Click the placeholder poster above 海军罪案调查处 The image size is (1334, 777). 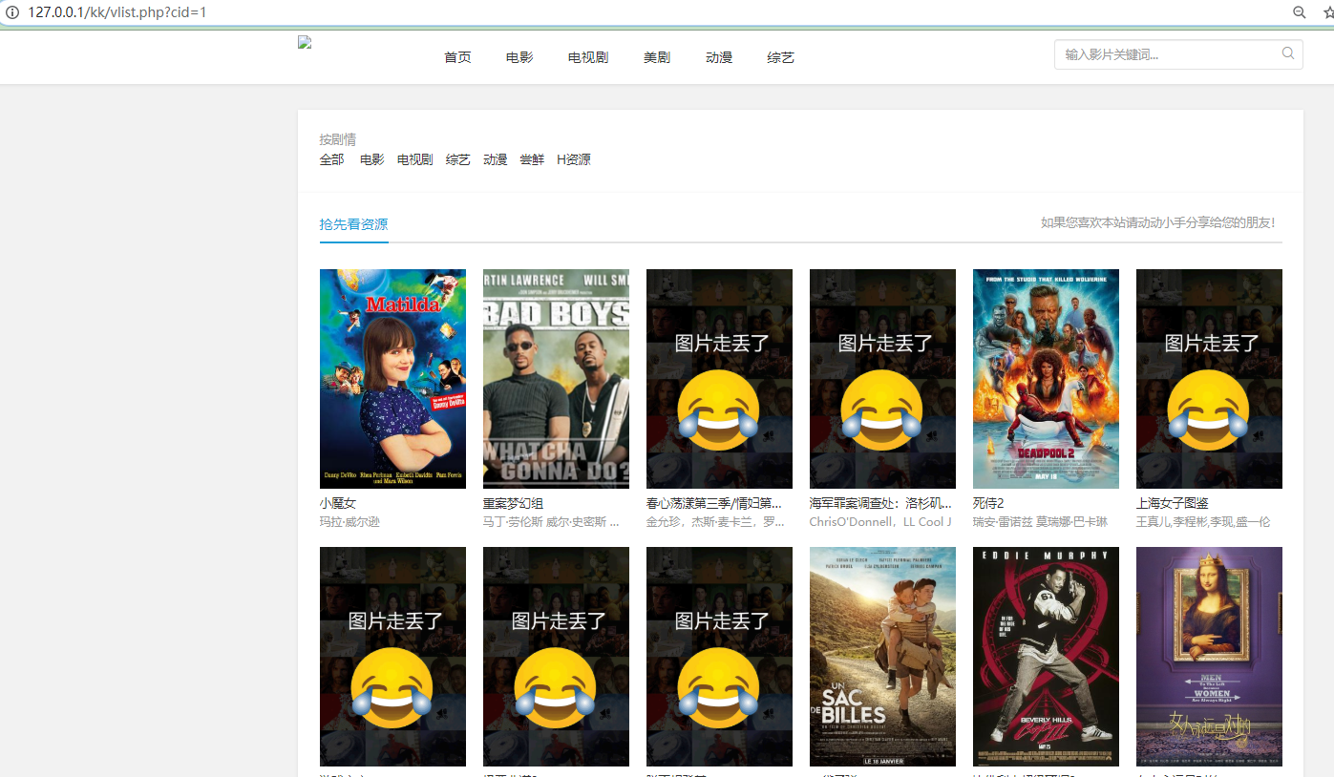click(882, 379)
